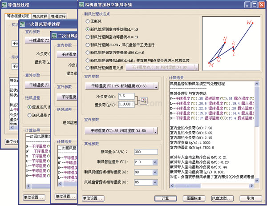This screenshot has height=206, width=267.
Task: Open 风盘选型 dialog button
Action: [x=220, y=198]
